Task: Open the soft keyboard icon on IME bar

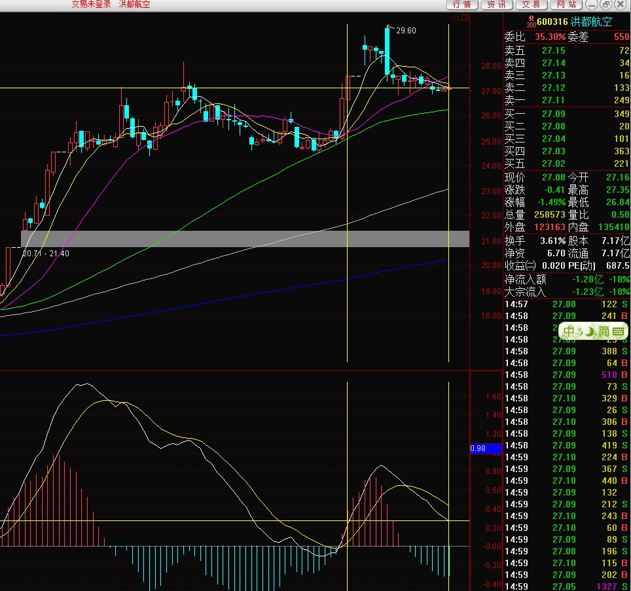Action: 618,331
